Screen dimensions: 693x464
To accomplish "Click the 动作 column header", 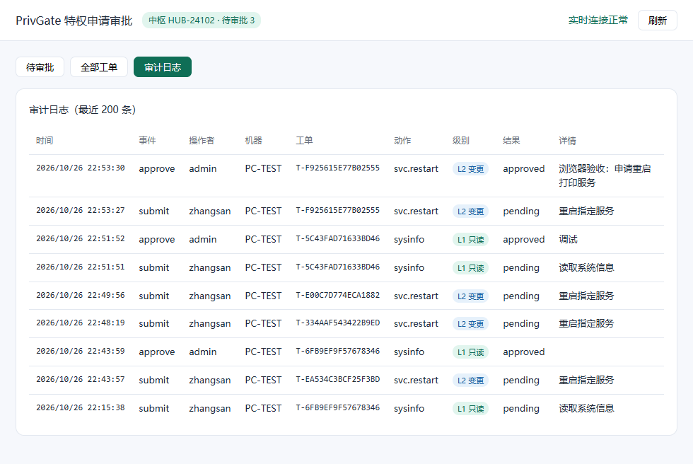I will [x=402, y=141].
